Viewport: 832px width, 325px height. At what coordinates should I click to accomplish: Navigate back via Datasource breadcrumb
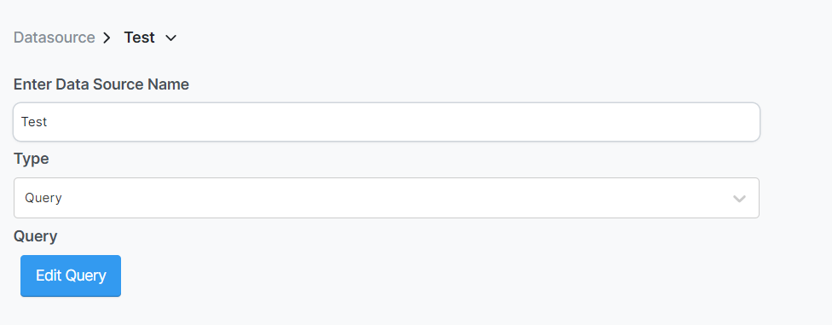(54, 38)
